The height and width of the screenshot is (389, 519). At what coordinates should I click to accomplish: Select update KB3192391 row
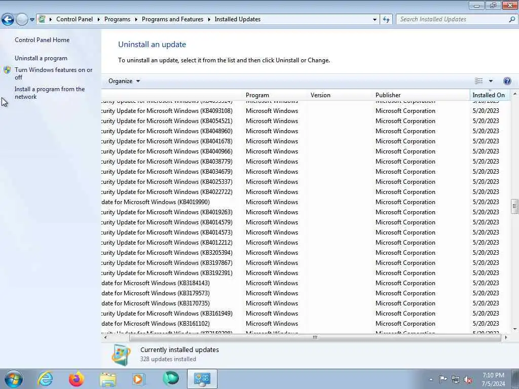306,273
